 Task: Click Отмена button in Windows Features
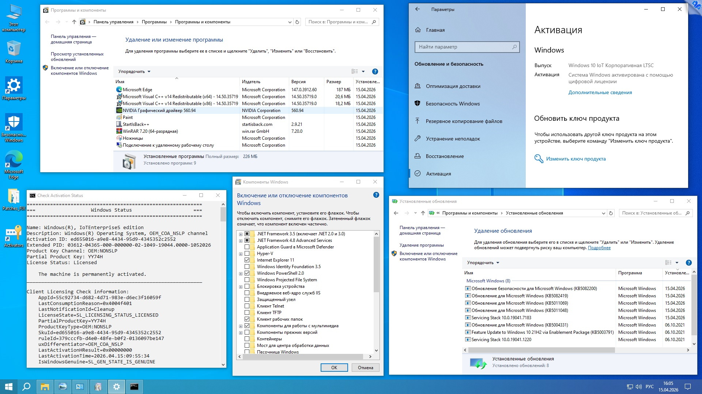(365, 367)
